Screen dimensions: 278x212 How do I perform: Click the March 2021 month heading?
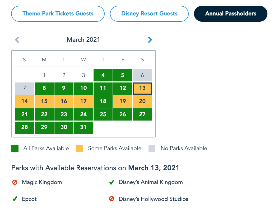pyautogui.click(x=83, y=40)
